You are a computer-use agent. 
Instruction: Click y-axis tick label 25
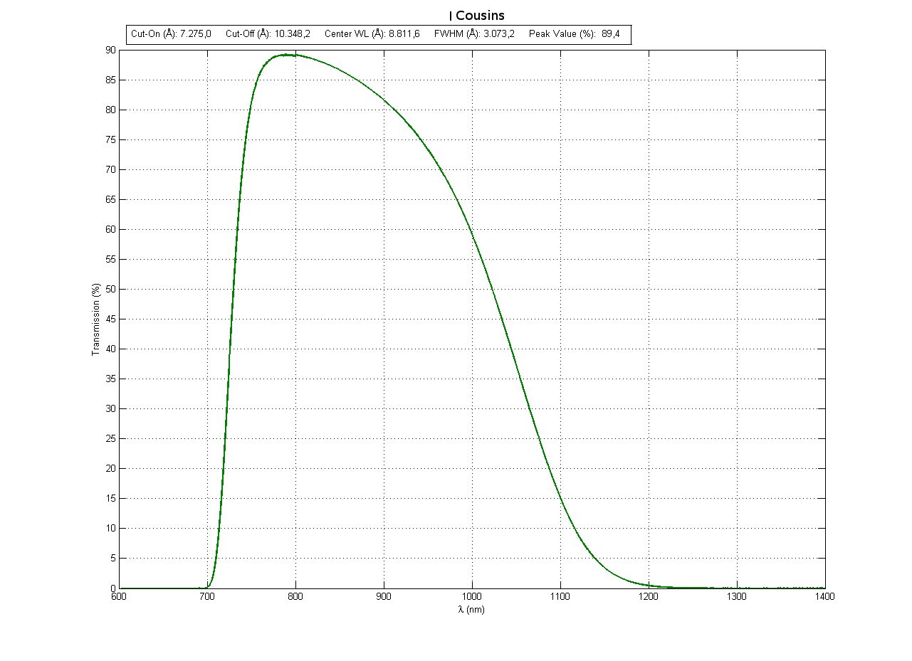(110, 438)
